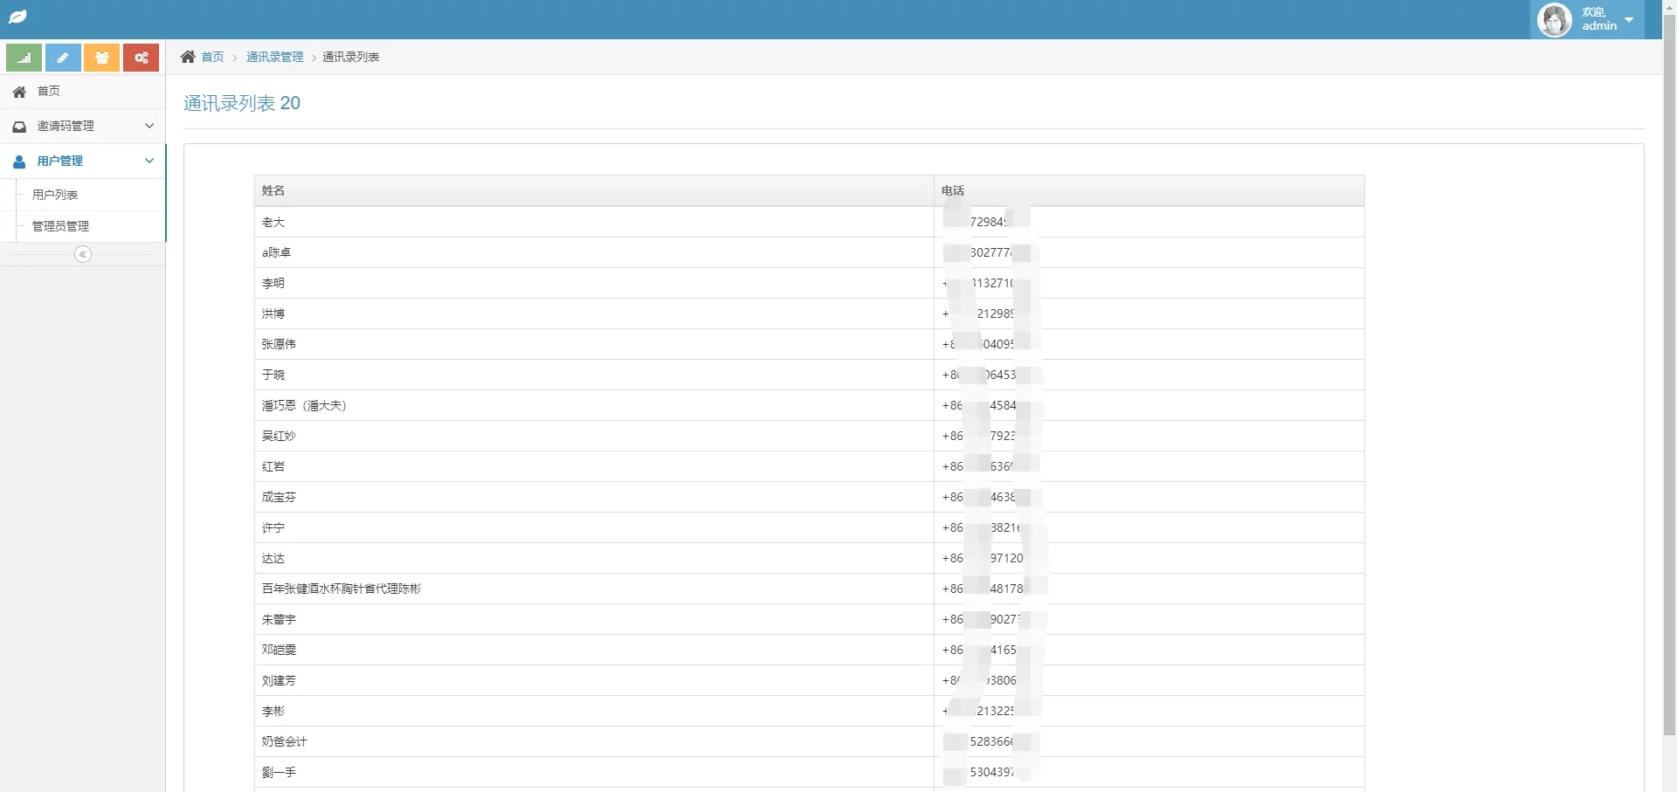Open 首页 in the sidebar menu
The width and height of the screenshot is (1677, 792).
[49, 91]
